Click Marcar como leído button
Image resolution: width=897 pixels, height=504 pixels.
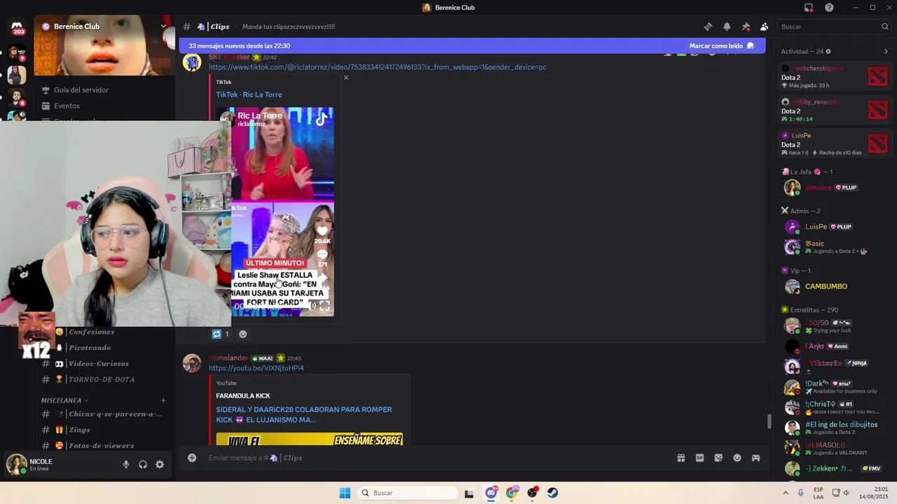(721, 45)
